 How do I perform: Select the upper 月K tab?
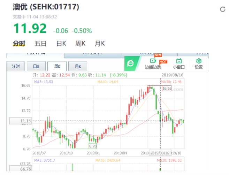[x=100, y=44]
